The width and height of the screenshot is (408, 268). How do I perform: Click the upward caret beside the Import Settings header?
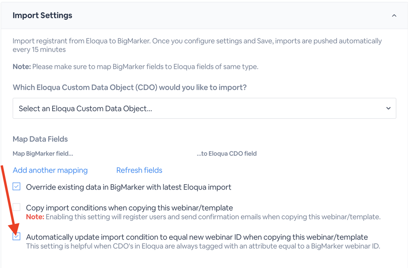click(x=394, y=15)
